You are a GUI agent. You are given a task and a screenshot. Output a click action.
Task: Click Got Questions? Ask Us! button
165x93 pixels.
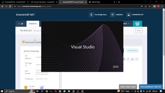point(151,87)
